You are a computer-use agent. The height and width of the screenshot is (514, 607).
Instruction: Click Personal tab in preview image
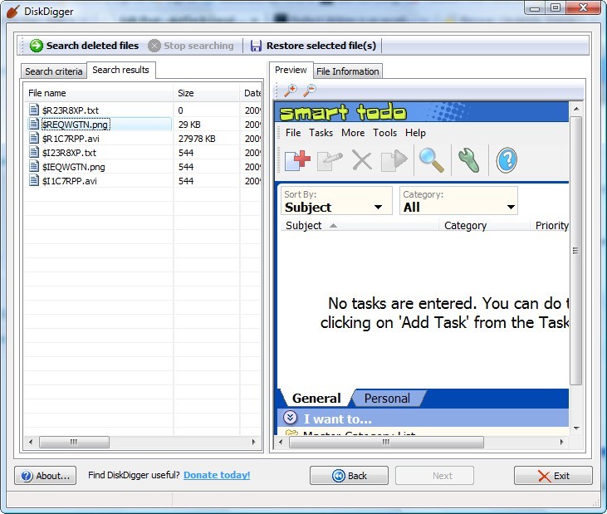click(x=387, y=398)
